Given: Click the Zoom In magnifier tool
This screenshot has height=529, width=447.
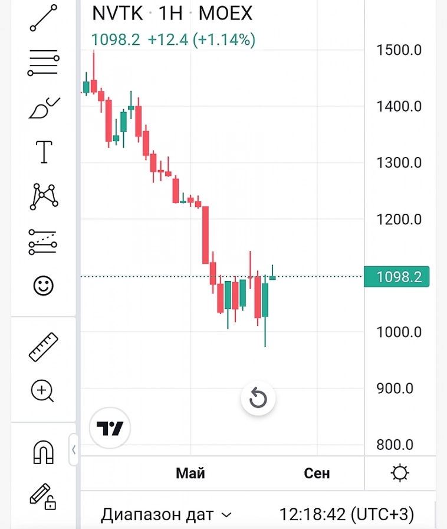Looking at the screenshot, I should pyautogui.click(x=44, y=391).
